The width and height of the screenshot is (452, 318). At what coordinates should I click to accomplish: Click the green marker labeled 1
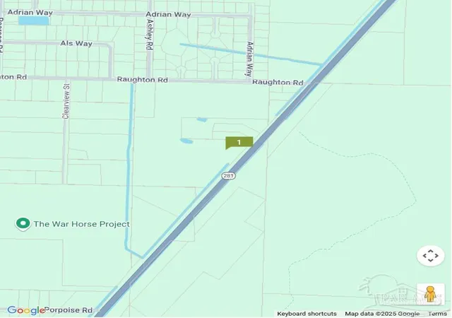coord(239,143)
